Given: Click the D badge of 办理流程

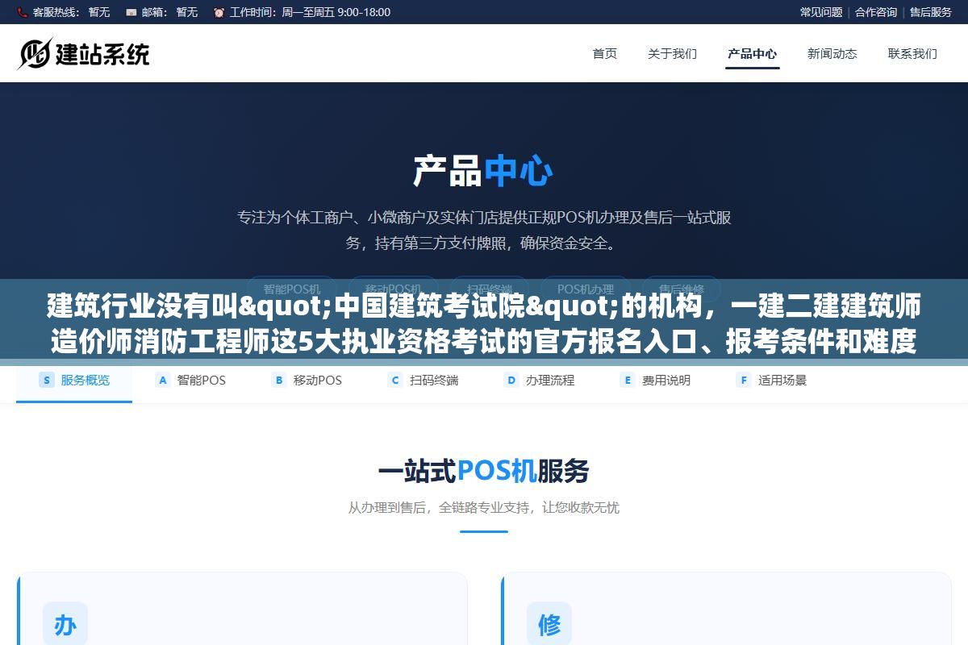Looking at the screenshot, I should 511,381.
